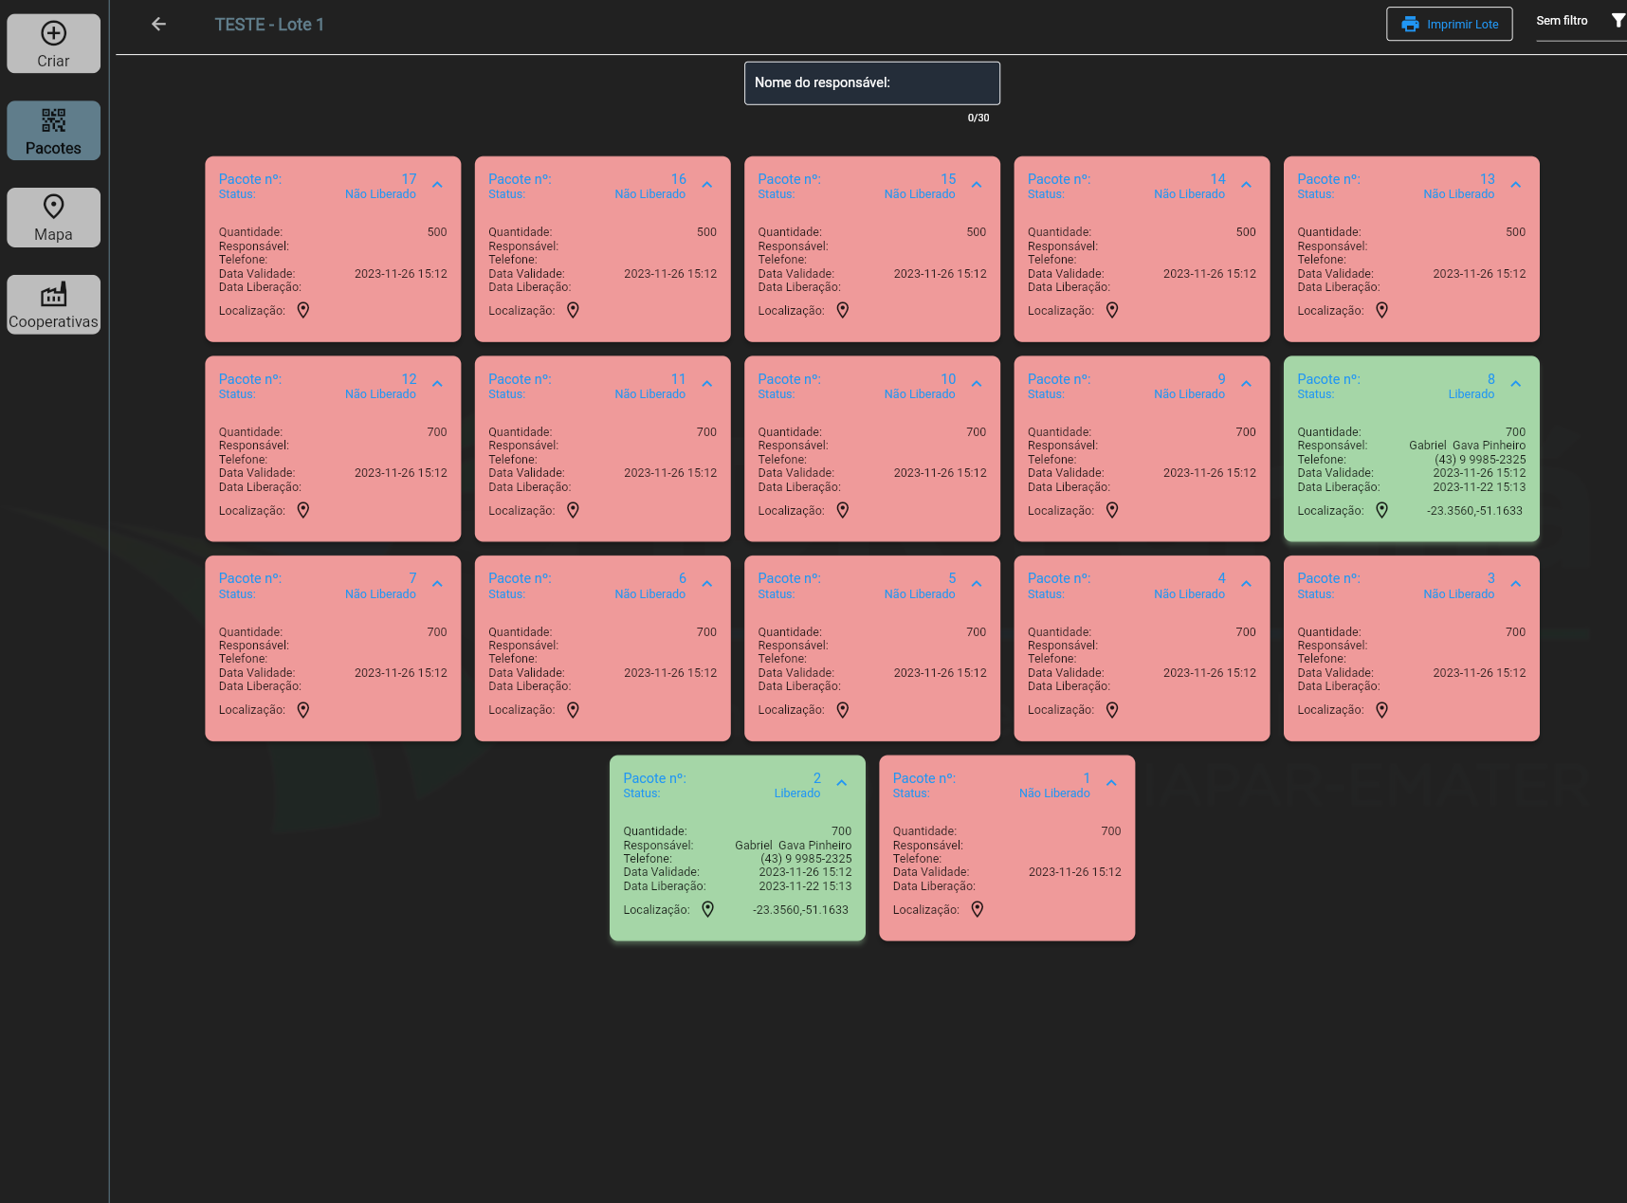Collapse package 8 card chevron
1627x1203 pixels.
click(1515, 384)
